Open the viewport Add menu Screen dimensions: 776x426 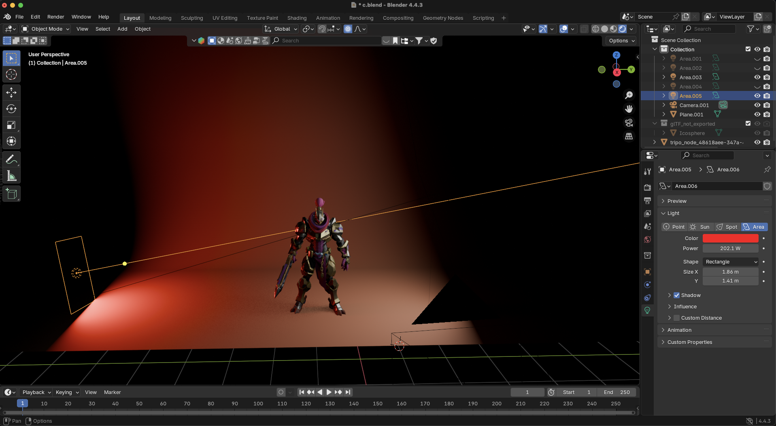pos(122,29)
